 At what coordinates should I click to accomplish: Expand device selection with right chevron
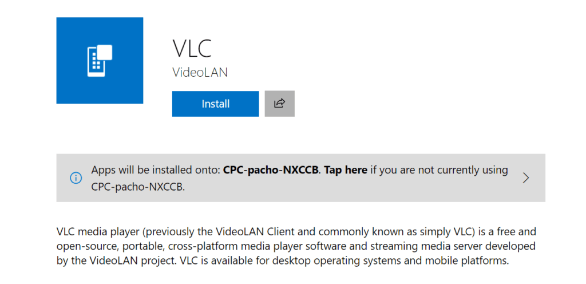click(526, 178)
